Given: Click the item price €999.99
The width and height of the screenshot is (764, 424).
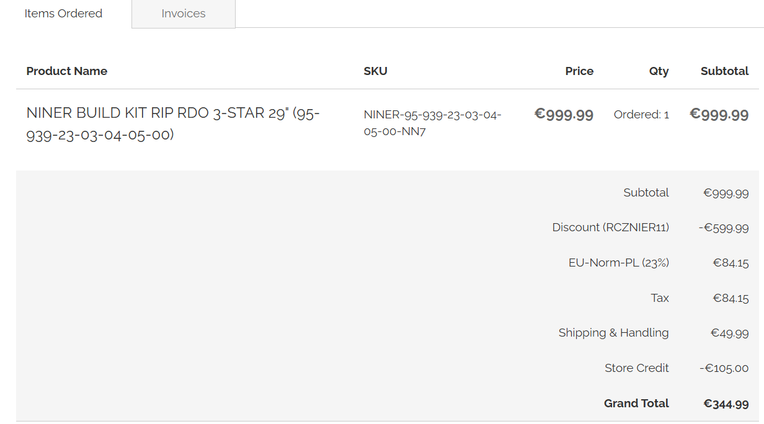Looking at the screenshot, I should point(564,115).
